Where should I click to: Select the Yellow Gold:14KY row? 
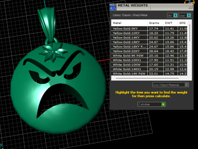pos(149,38)
